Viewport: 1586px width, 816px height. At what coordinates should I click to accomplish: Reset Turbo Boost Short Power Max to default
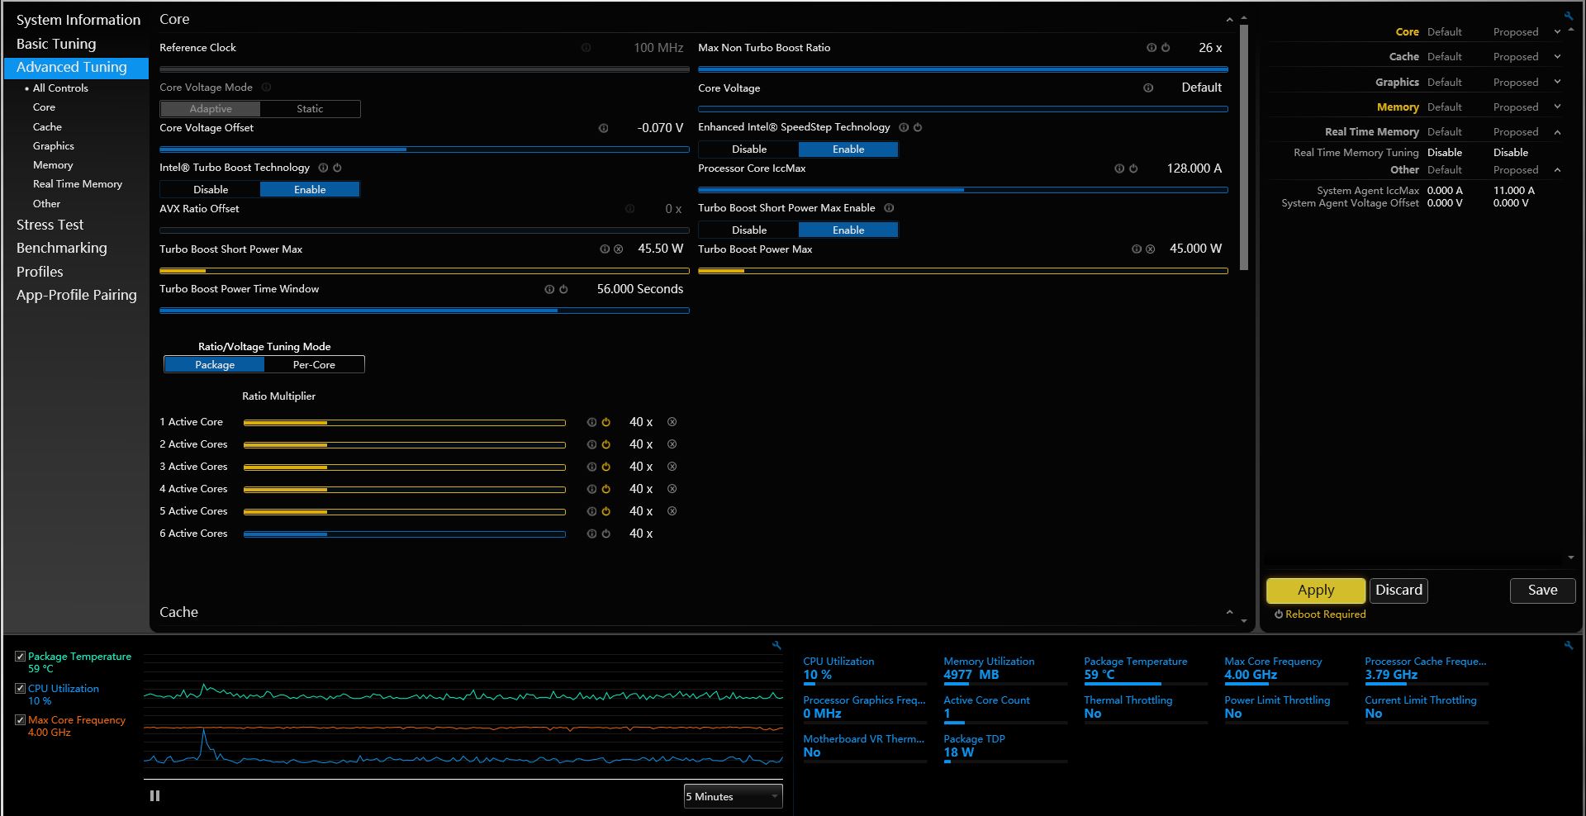(618, 249)
